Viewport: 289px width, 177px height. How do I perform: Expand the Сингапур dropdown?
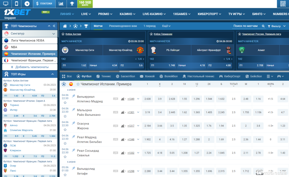(54, 34)
